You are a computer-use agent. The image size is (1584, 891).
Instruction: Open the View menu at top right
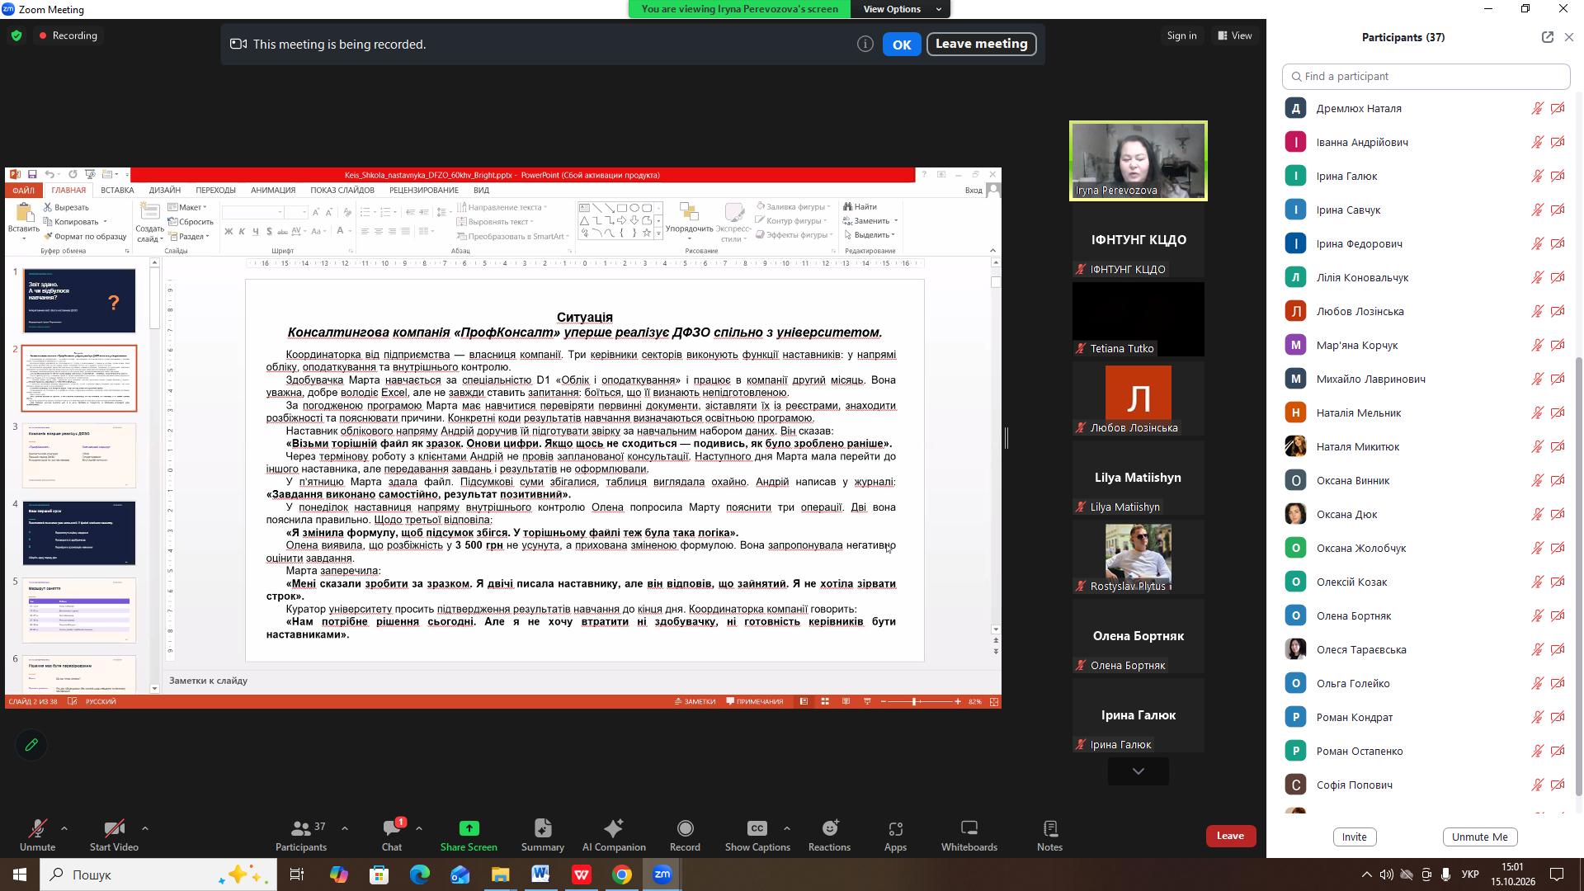tap(1235, 35)
